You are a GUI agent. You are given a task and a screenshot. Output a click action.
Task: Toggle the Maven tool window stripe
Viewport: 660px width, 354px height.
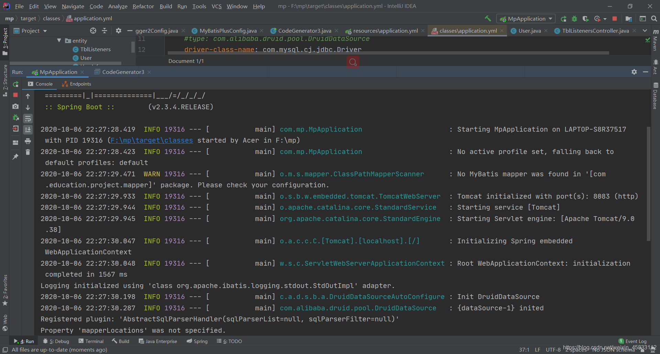[x=655, y=40]
